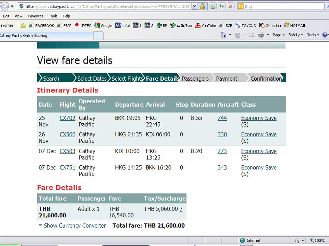Click the Tax/Surcharge question mark link
329x246 pixels.
181,209
